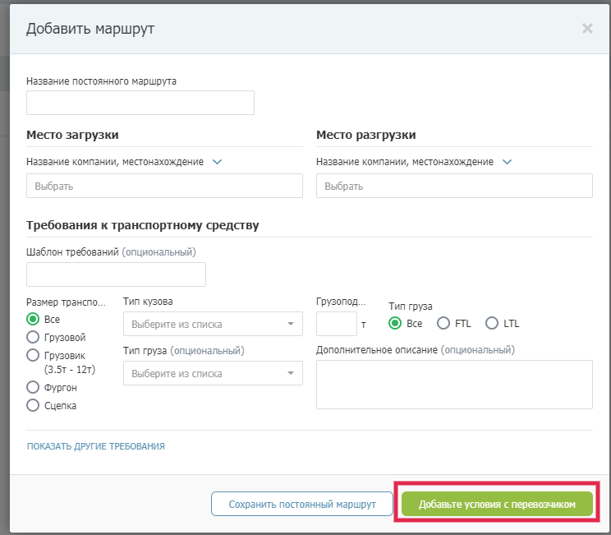Open Тип груза (опциональный) dropdown
The image size is (611, 535).
[213, 373]
